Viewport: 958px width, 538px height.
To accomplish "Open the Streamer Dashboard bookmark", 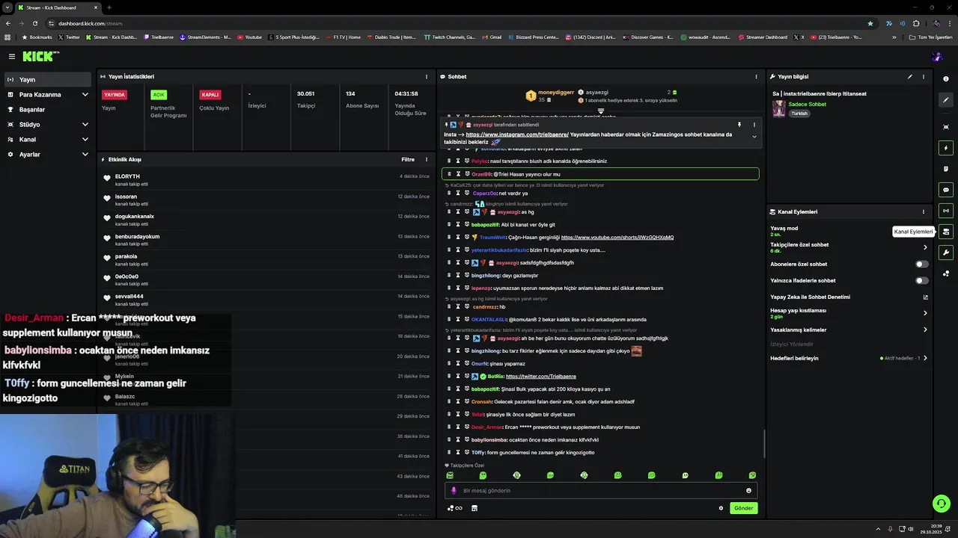I will (x=763, y=37).
